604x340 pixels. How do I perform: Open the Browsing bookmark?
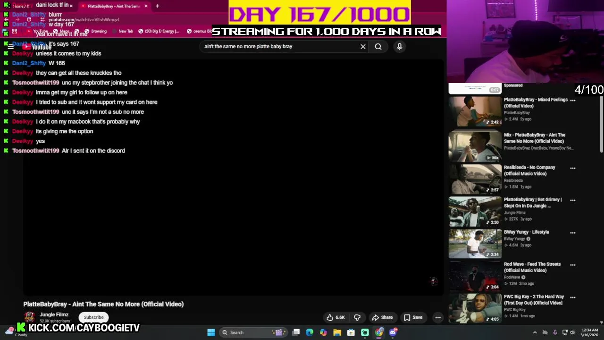95,32
